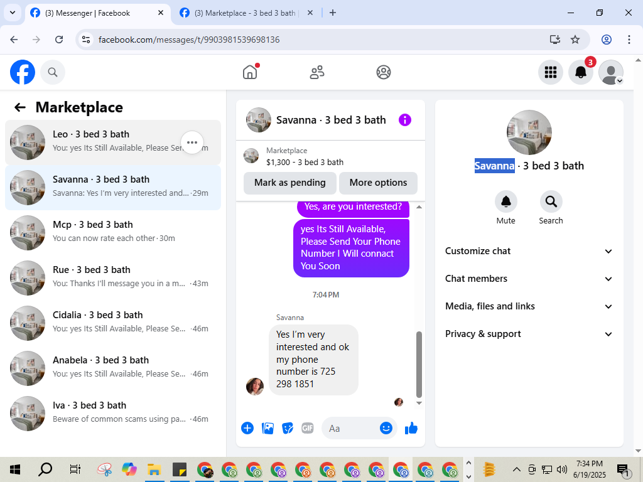Open the Menu grid icon
The width and height of the screenshot is (643, 482).
(550, 72)
